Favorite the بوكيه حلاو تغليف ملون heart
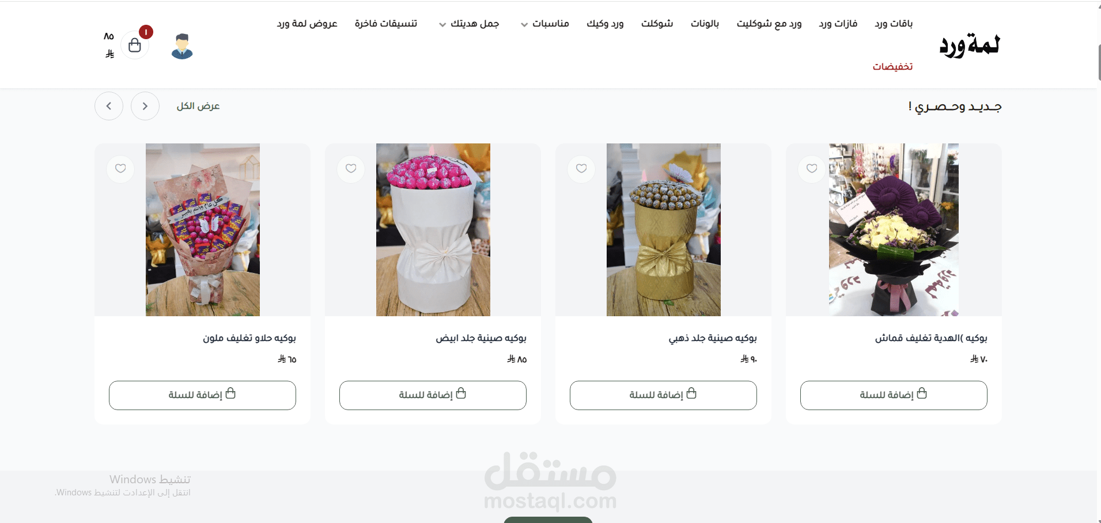1101x523 pixels. pos(120,169)
